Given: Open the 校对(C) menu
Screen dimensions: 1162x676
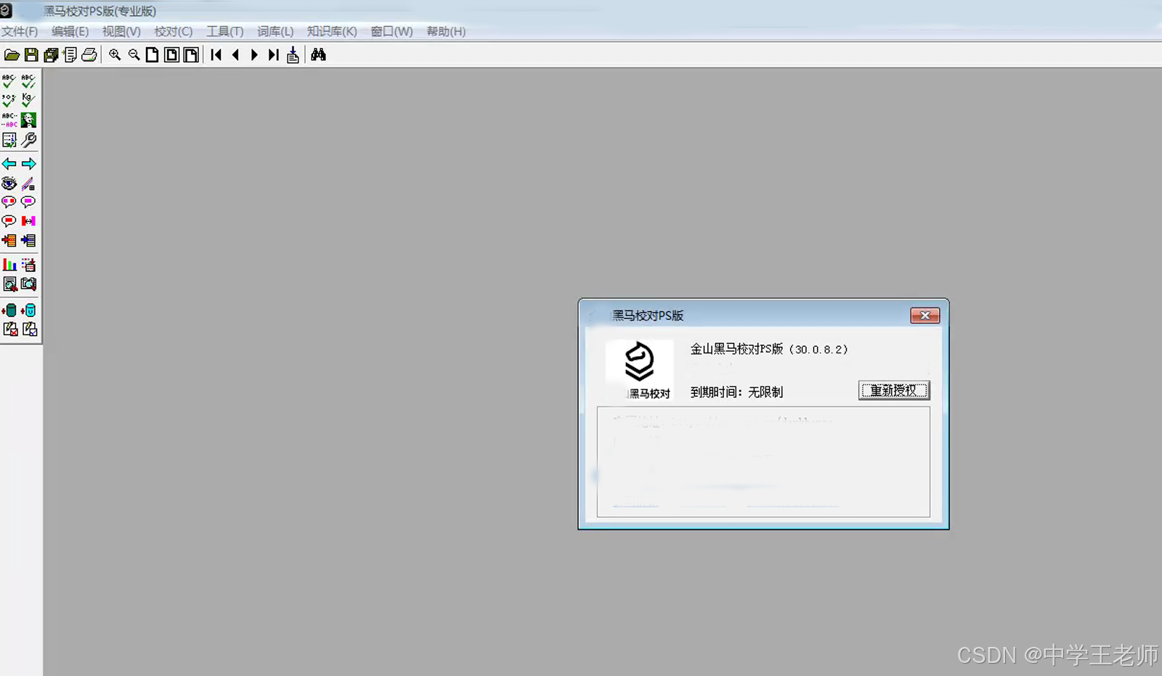Looking at the screenshot, I should tap(174, 31).
